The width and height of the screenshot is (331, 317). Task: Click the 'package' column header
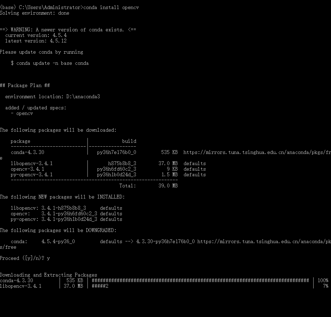21,141
